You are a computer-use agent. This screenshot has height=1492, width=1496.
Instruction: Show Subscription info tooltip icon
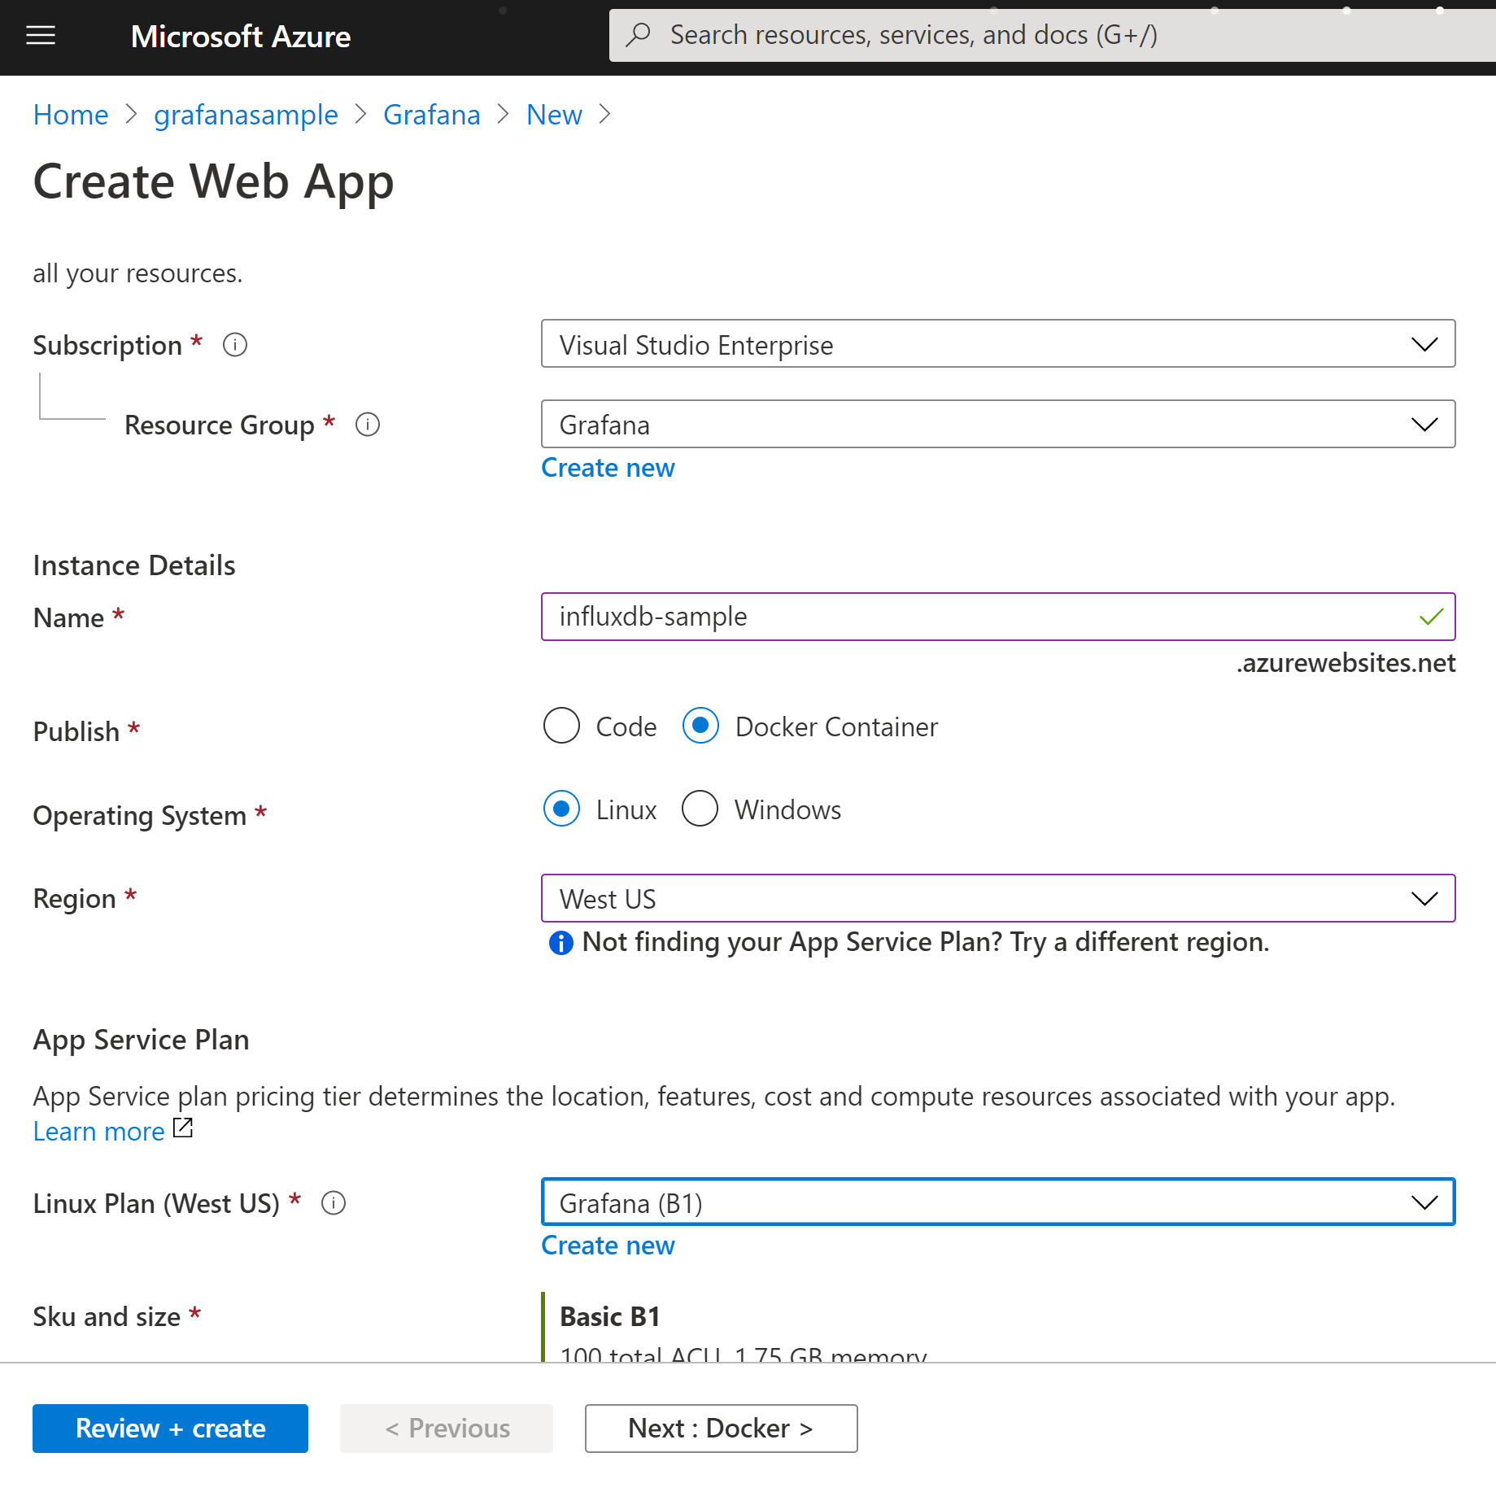point(235,345)
